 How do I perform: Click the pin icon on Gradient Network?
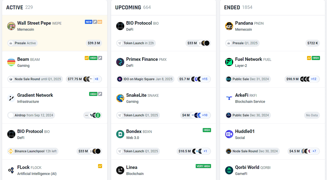pyautogui.click(x=100, y=94)
